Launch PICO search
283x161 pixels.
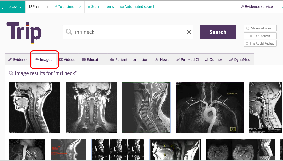point(260,36)
